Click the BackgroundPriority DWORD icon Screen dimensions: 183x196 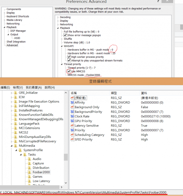(x=72, y=112)
